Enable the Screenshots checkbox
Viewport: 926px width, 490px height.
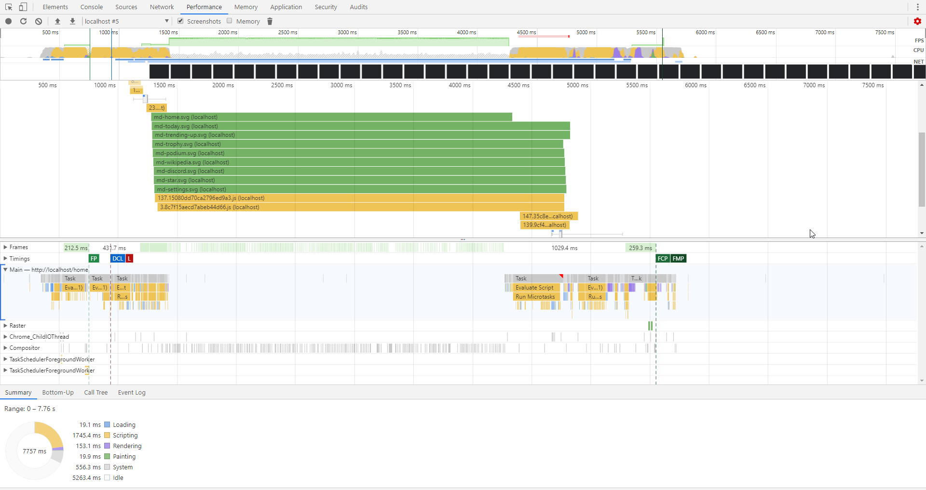tap(180, 21)
